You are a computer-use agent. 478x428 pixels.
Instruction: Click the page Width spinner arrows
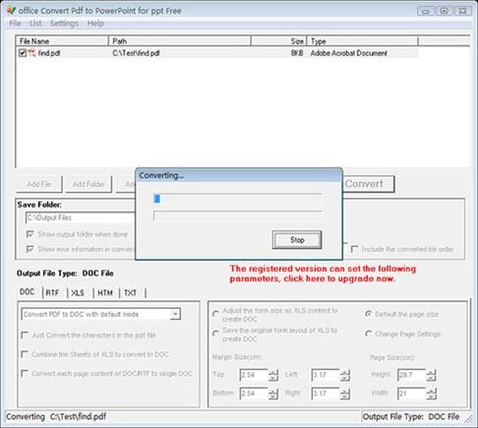pyautogui.click(x=432, y=394)
